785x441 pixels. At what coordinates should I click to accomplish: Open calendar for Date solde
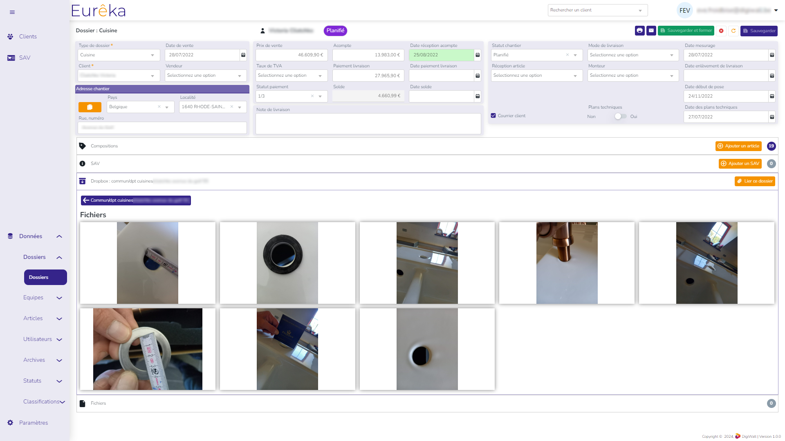(478, 96)
